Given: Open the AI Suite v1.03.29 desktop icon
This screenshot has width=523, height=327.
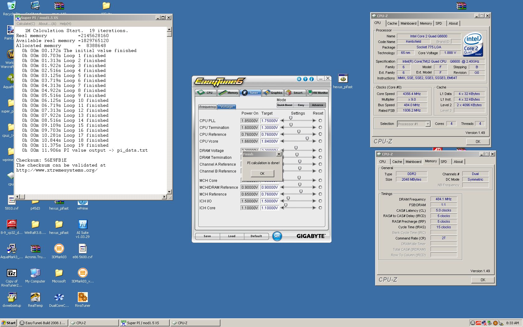Looking at the screenshot, I should (x=82, y=229).
